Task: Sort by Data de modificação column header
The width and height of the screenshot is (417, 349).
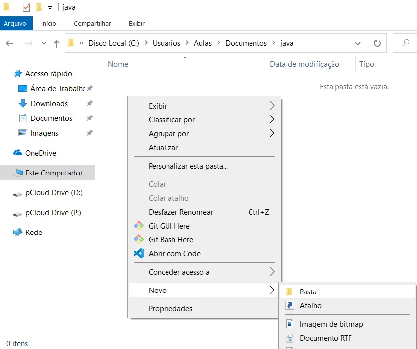Action: (x=305, y=64)
